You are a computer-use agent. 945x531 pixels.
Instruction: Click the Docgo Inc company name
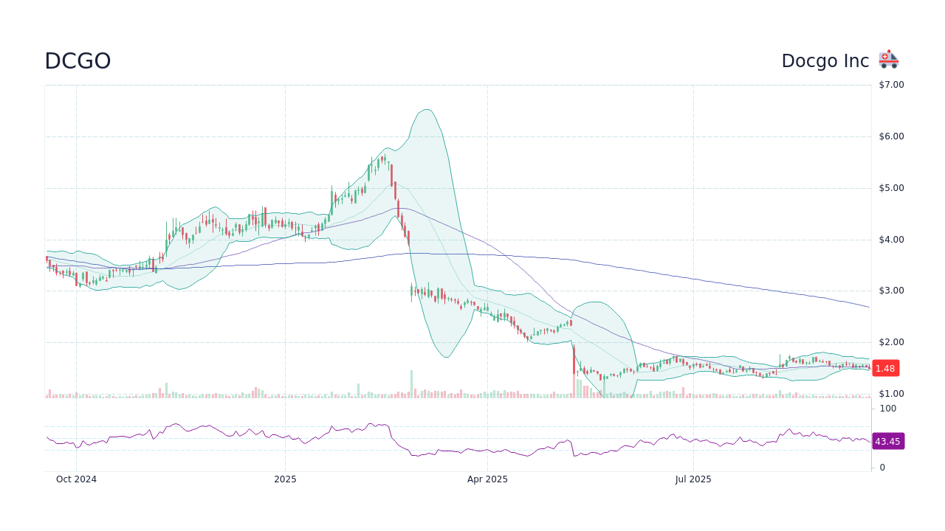tap(825, 60)
